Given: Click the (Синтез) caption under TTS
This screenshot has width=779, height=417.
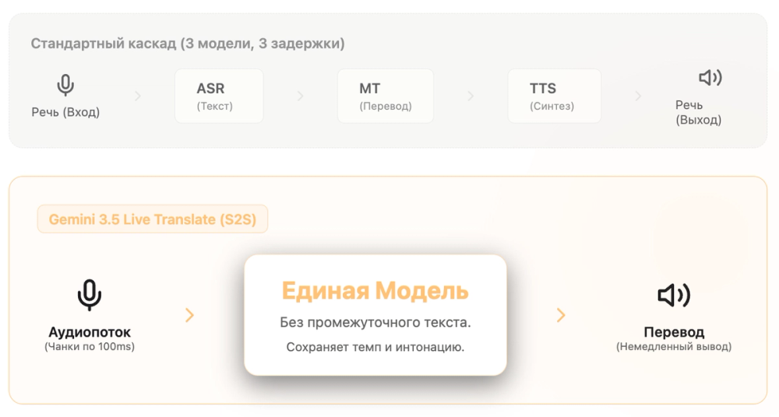Looking at the screenshot, I should point(552,107).
